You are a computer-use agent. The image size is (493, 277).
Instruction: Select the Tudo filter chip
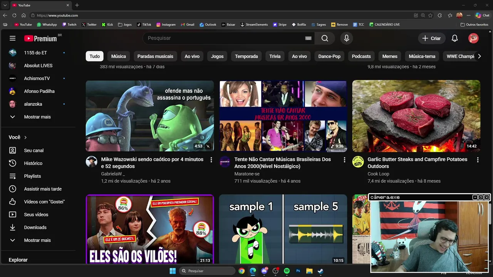(95, 56)
